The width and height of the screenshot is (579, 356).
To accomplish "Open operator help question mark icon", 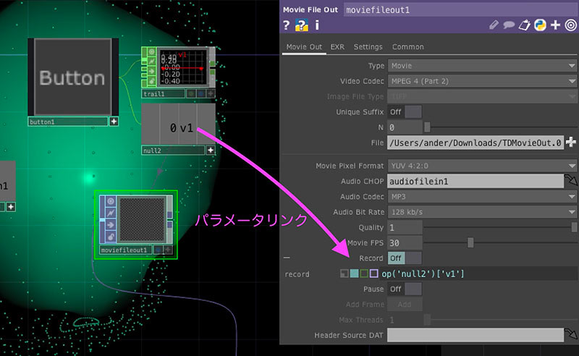I will pyautogui.click(x=286, y=25).
